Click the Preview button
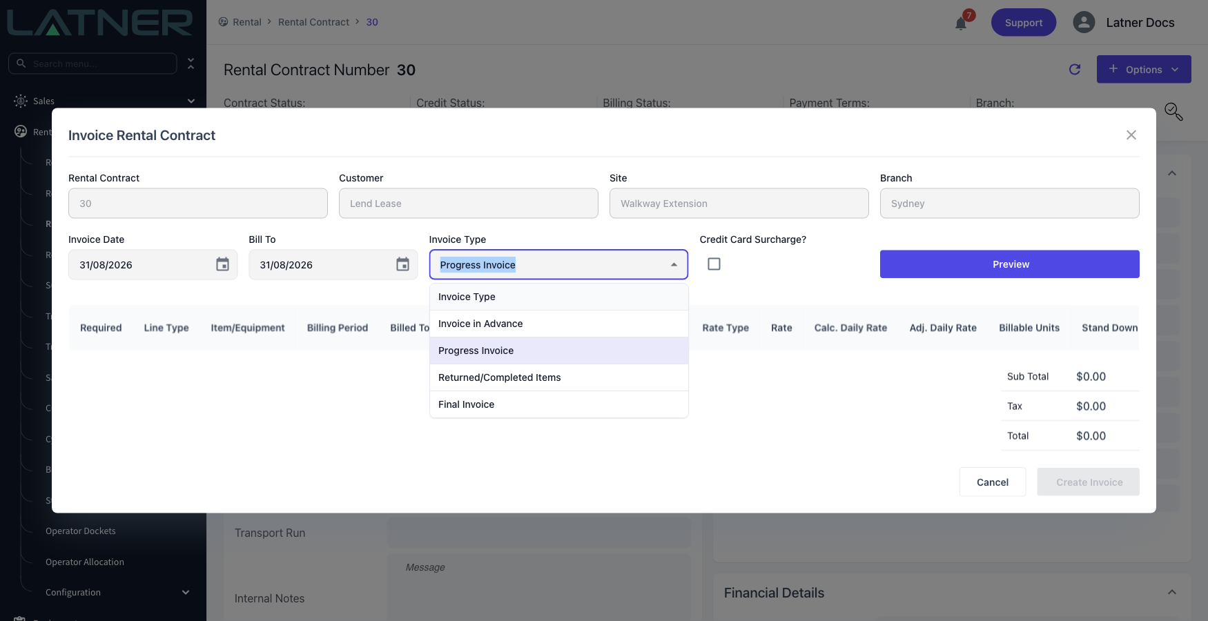This screenshot has height=621, width=1208. (1009, 264)
